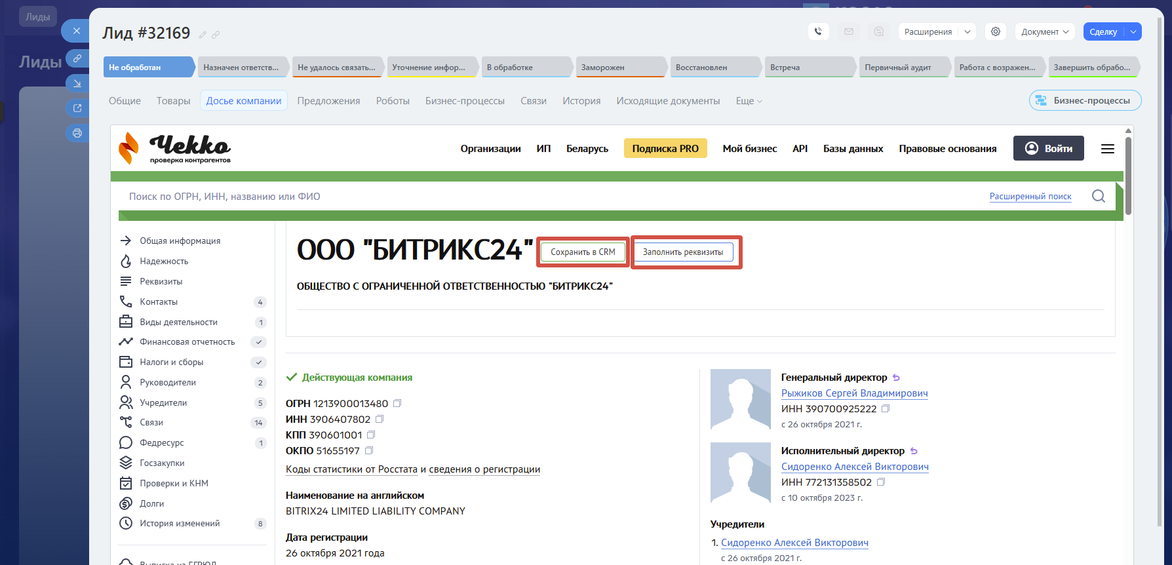The image size is (1172, 565).
Task: Click the email envelope icon in the header
Action: (x=849, y=31)
